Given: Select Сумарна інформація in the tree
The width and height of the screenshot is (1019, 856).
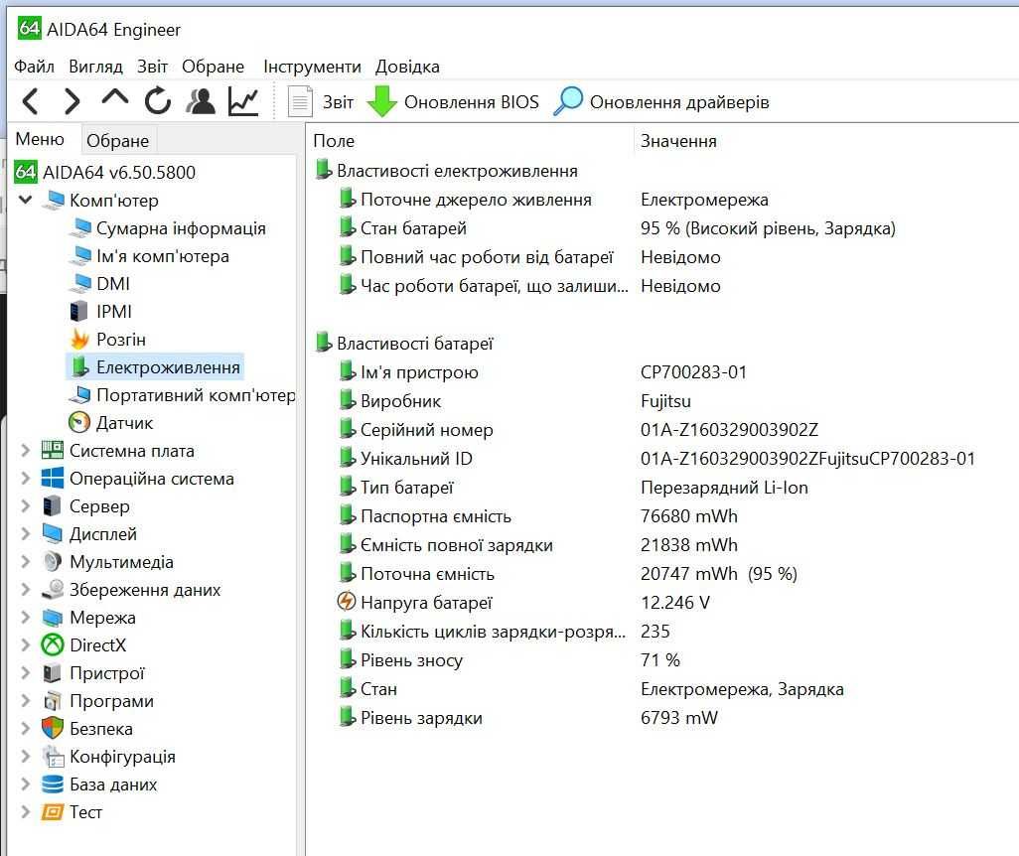Looking at the screenshot, I should click(181, 228).
